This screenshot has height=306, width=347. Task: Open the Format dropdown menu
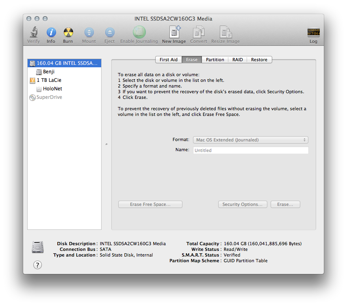tap(251, 140)
